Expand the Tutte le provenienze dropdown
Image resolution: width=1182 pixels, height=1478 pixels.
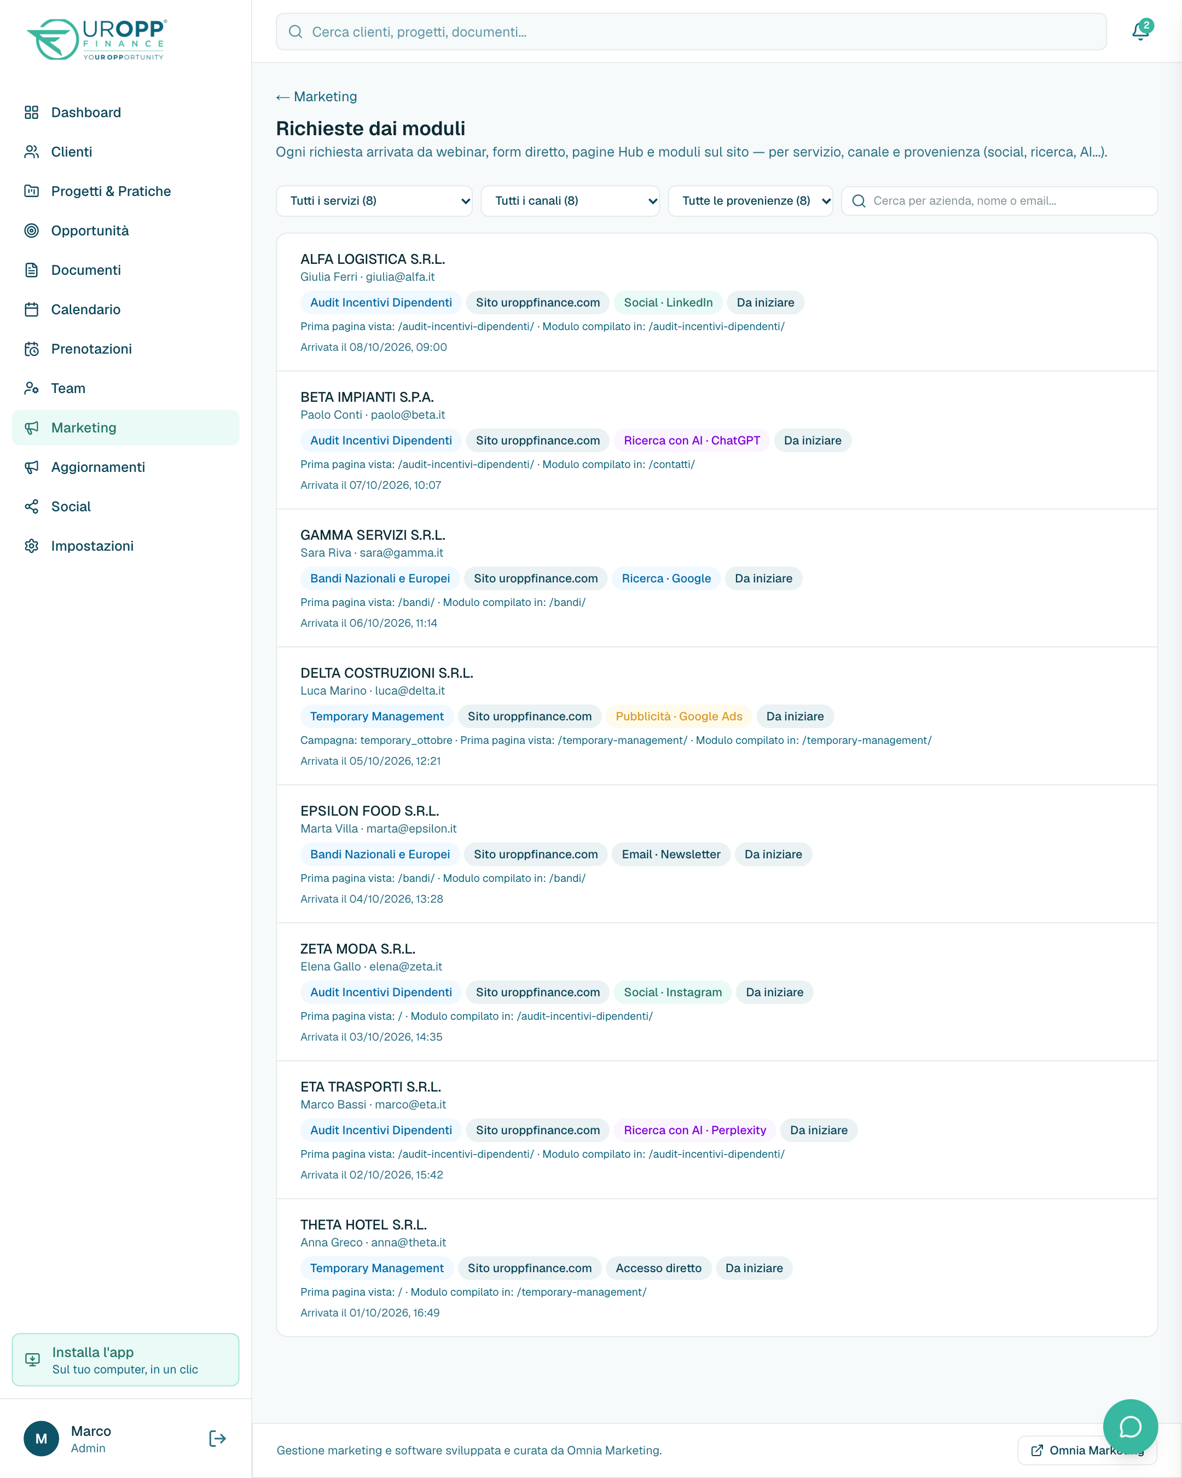[x=750, y=201]
